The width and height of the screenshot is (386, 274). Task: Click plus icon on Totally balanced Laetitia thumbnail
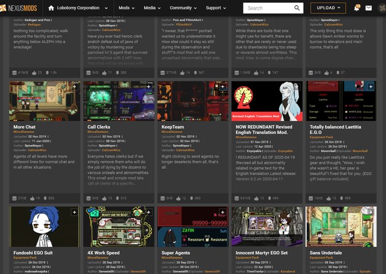(x=371, y=87)
